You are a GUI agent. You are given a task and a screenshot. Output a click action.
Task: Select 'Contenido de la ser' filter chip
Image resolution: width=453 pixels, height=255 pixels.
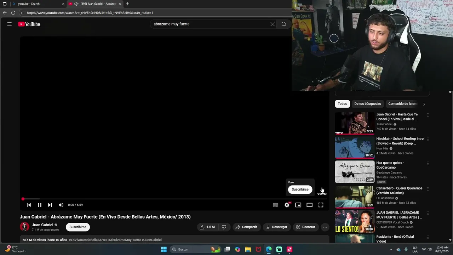pos(402,104)
